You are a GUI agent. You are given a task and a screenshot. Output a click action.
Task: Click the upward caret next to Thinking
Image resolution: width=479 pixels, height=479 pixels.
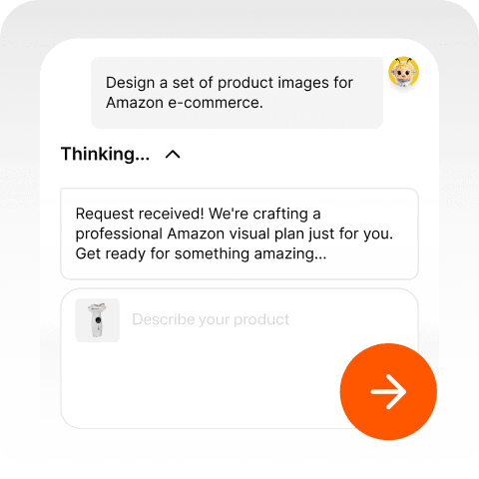coord(173,155)
